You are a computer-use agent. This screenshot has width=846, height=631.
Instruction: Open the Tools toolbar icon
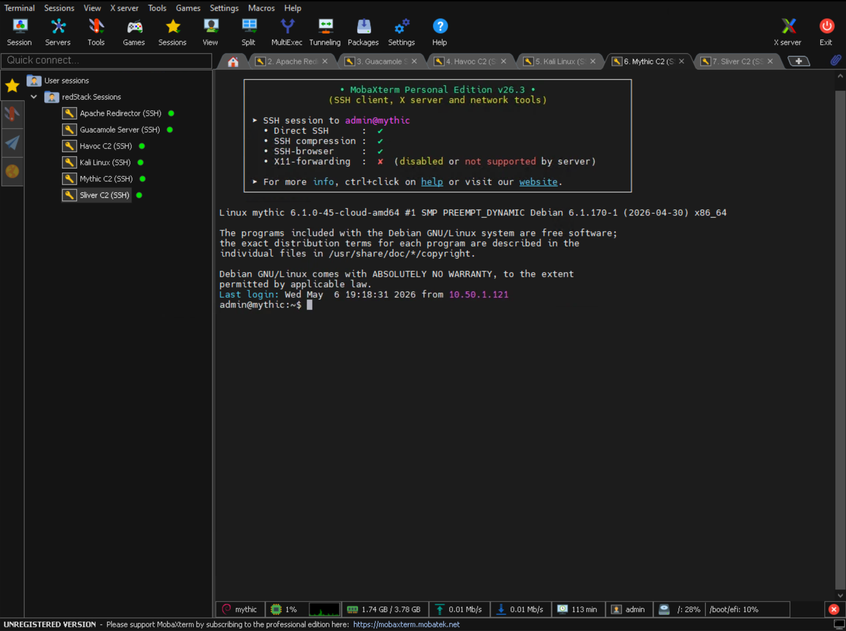(x=96, y=32)
